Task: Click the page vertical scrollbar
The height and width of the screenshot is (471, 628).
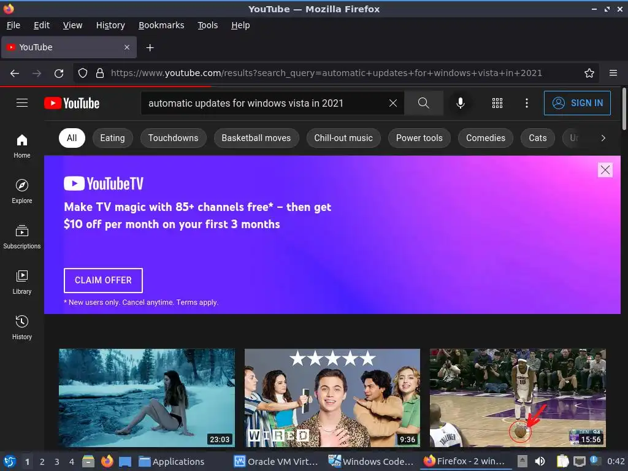Action: 624,109
